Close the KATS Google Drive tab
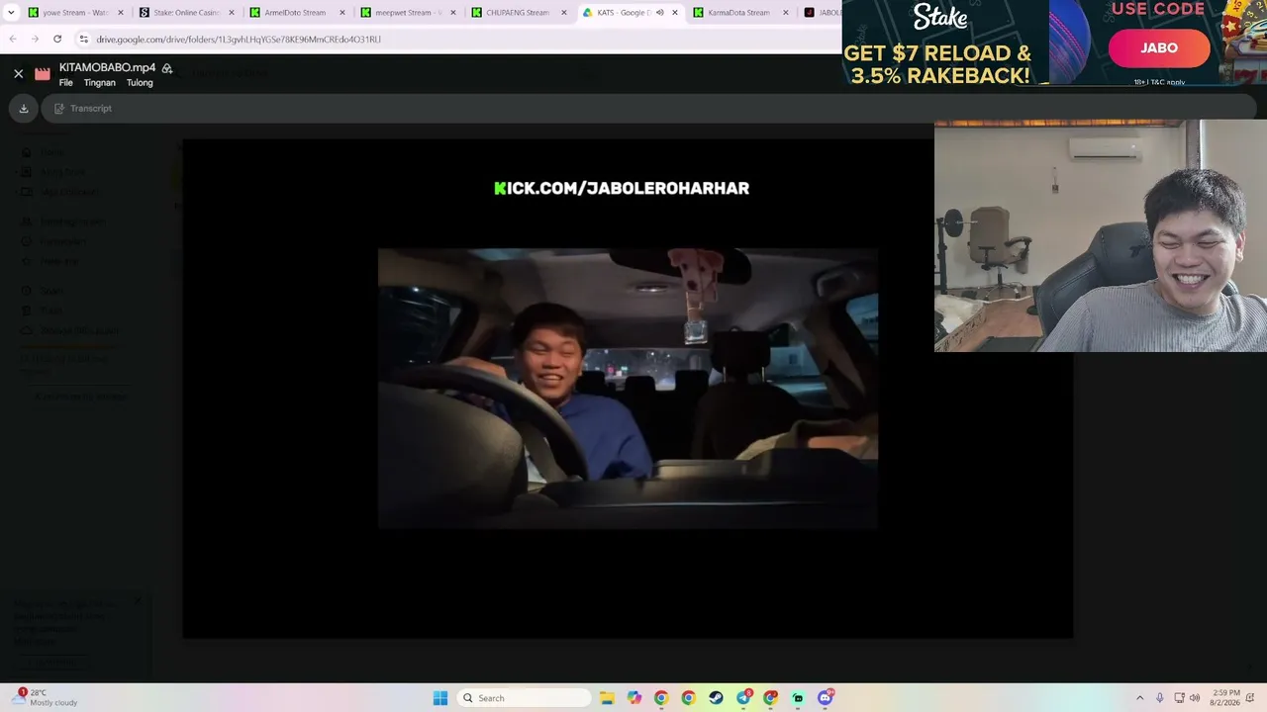The height and width of the screenshot is (712, 1267). 675,13
